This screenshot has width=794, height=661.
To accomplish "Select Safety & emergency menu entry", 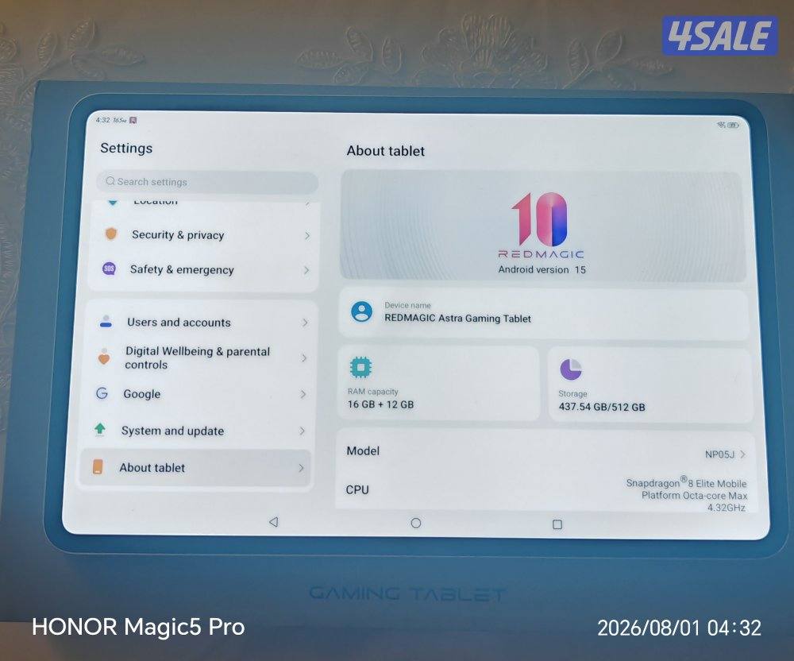I will [203, 269].
